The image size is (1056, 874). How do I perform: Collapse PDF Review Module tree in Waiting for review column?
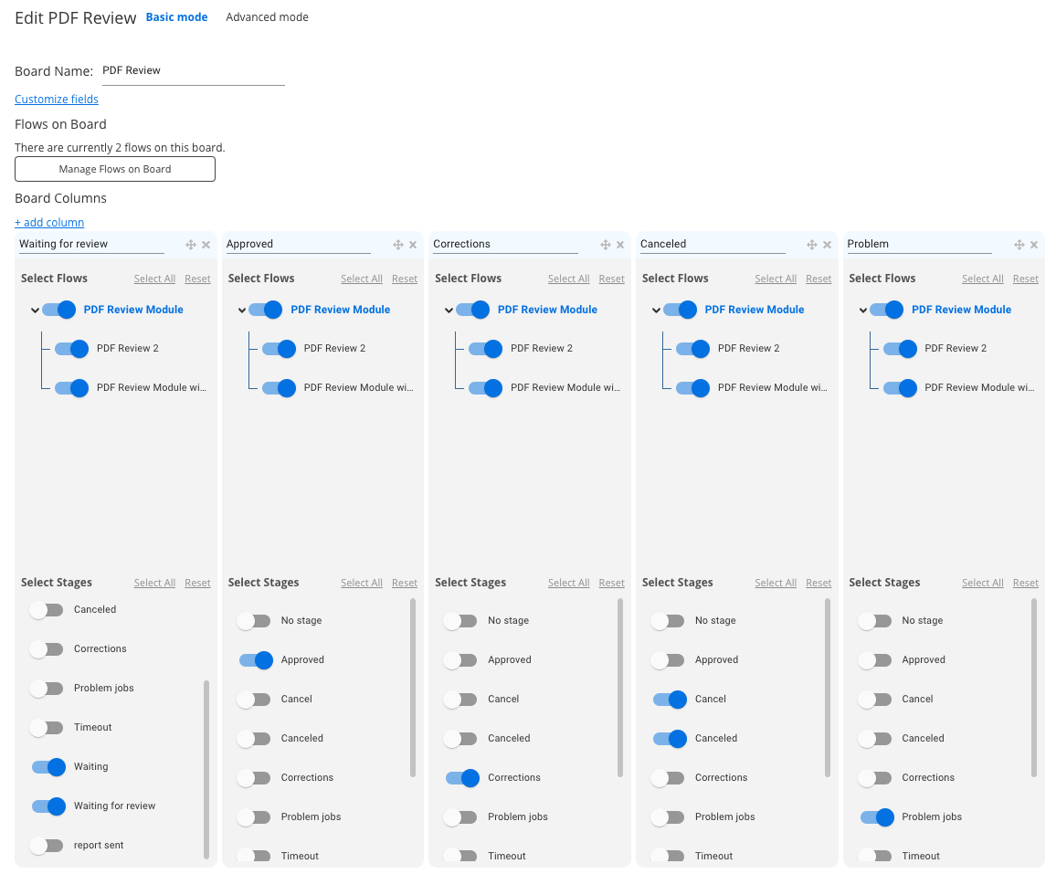point(35,311)
